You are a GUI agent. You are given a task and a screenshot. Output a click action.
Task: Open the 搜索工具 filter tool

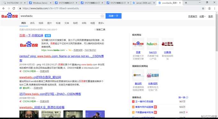click(100, 30)
